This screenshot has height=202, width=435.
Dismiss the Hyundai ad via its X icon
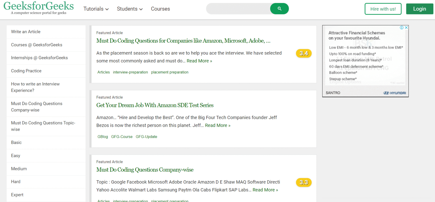[406, 27]
